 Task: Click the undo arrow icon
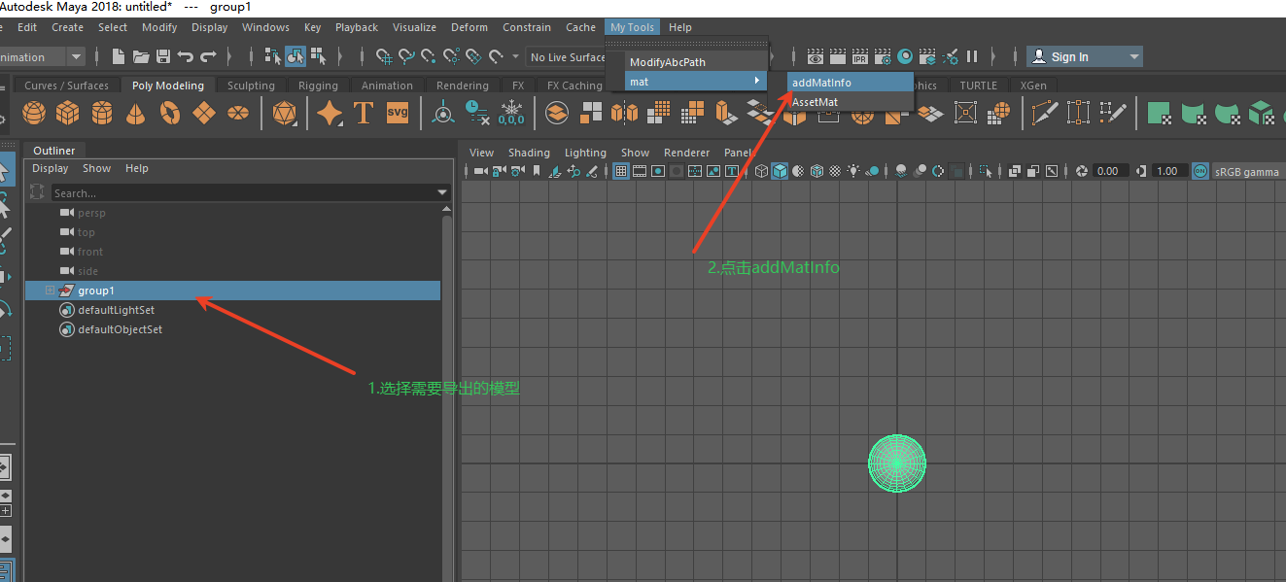186,57
